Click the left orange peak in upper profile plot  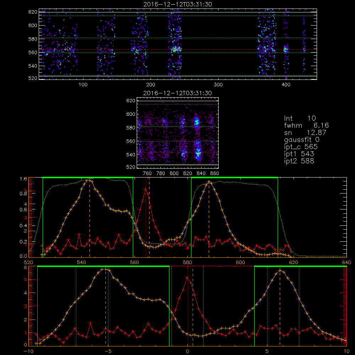click(x=88, y=180)
